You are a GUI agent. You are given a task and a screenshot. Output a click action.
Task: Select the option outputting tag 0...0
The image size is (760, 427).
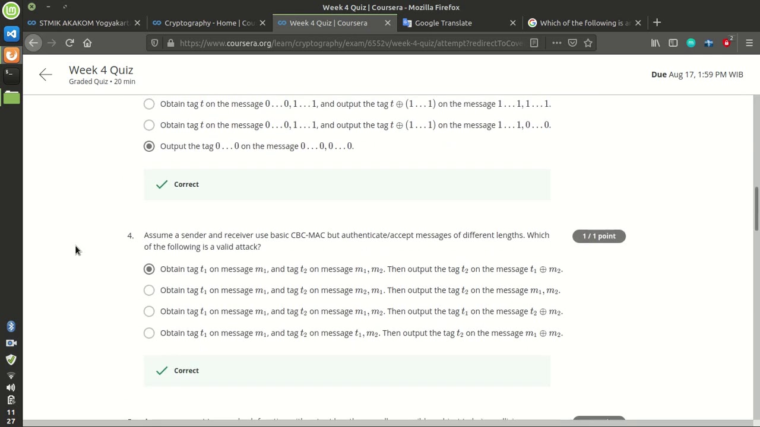click(x=149, y=146)
